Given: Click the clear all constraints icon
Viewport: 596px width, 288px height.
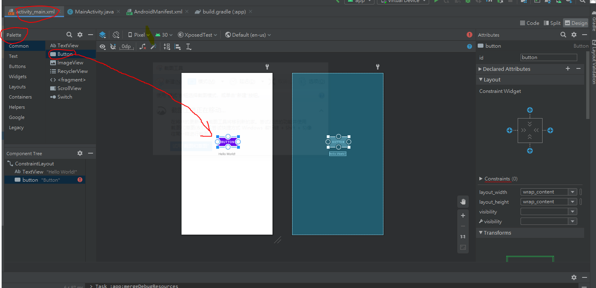Looking at the screenshot, I should 142,46.
